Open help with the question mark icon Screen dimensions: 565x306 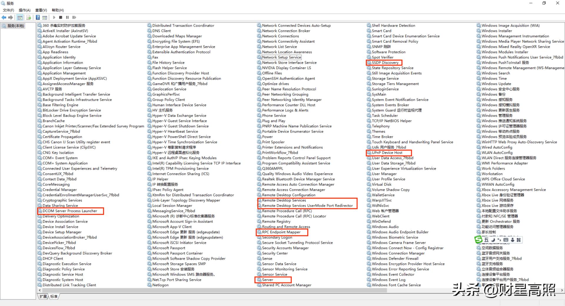(x=38, y=17)
